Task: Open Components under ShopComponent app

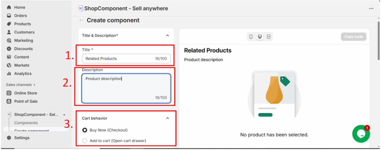Action: click(26, 123)
